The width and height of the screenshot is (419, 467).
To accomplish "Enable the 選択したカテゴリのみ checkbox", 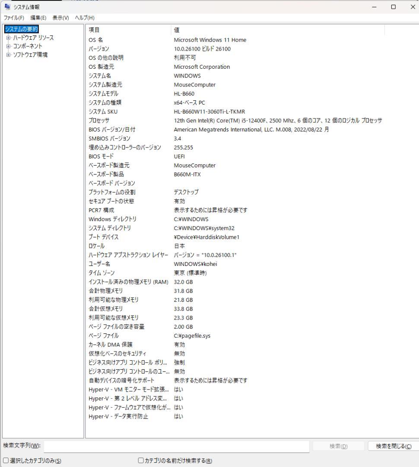I will coord(6,460).
